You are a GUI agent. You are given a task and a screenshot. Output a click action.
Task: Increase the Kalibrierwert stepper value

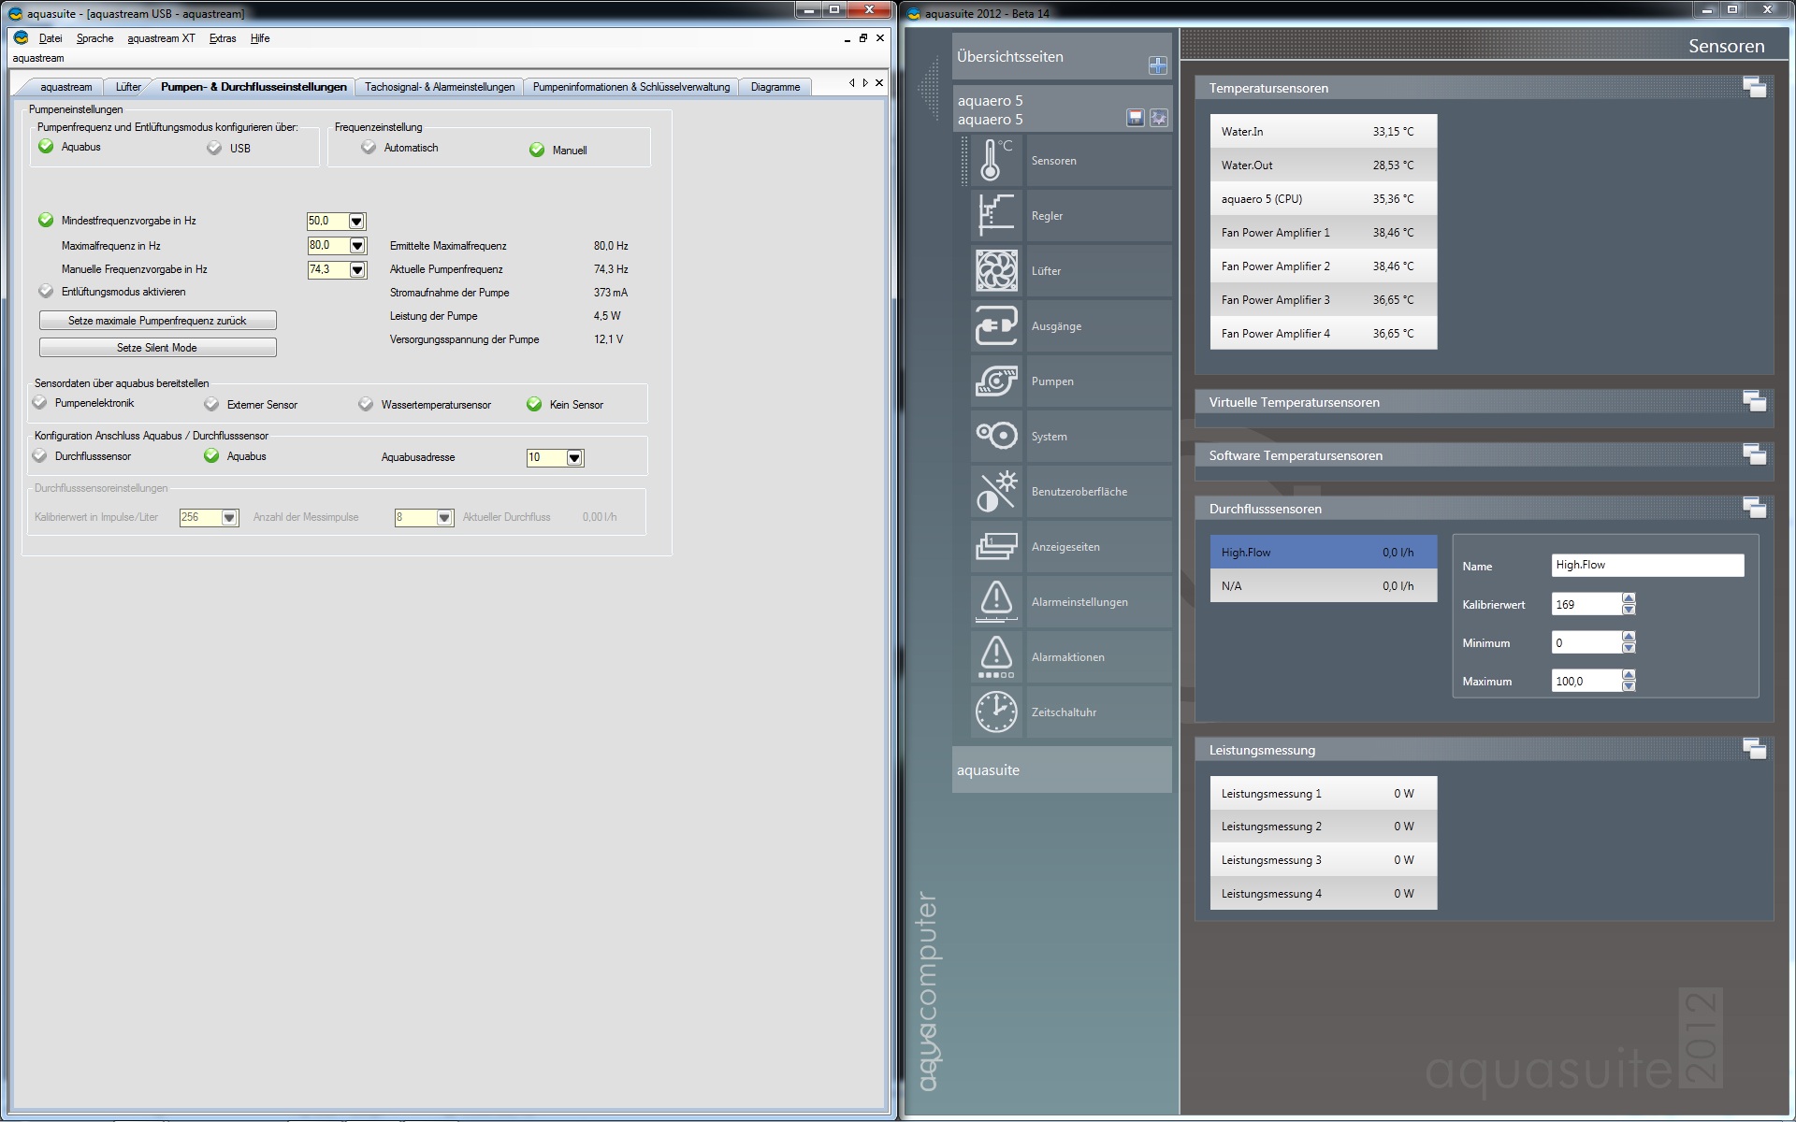tap(1629, 598)
